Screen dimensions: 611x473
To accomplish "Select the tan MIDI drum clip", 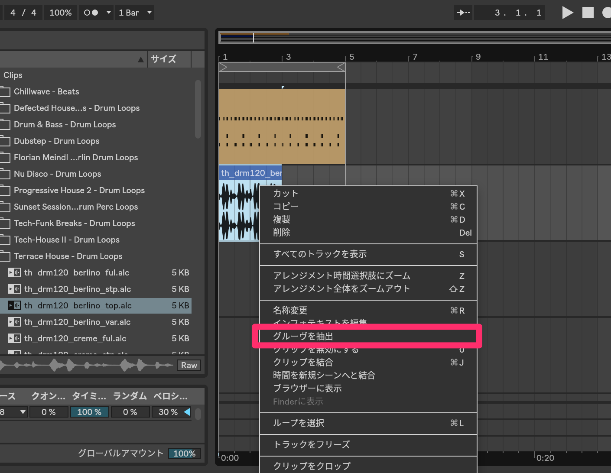I will pyautogui.click(x=282, y=126).
